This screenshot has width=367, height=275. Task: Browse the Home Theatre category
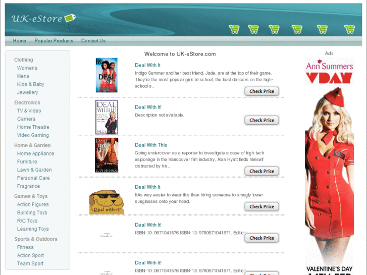33,127
